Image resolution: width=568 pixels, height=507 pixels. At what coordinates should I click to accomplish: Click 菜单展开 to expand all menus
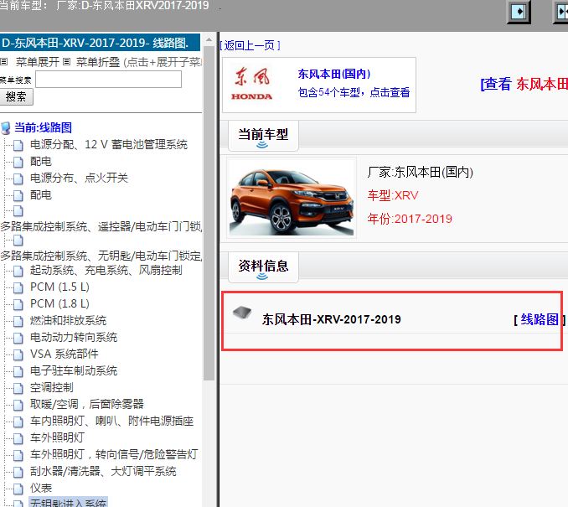click(x=38, y=62)
